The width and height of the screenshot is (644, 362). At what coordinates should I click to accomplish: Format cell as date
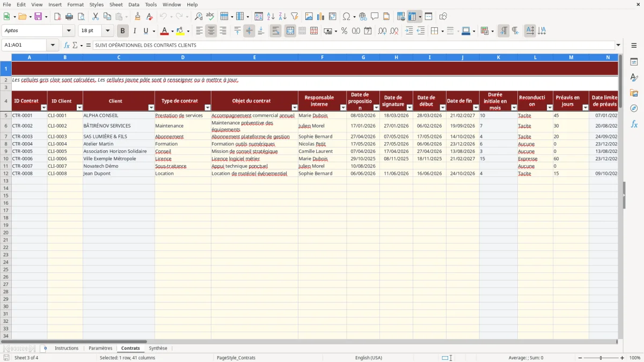(368, 31)
